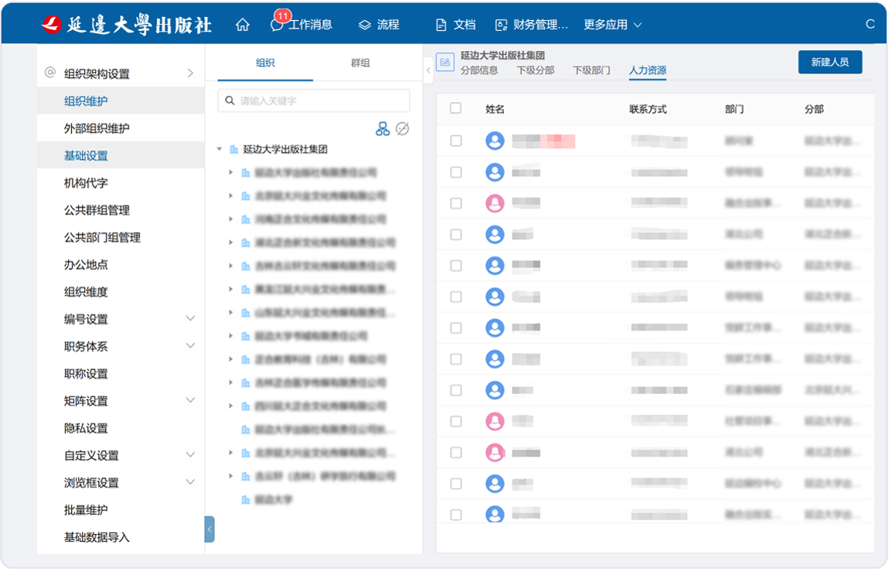This screenshot has height=578, width=896.
Task: Open 外部组织维护 sidebar item
Action: pos(121,128)
